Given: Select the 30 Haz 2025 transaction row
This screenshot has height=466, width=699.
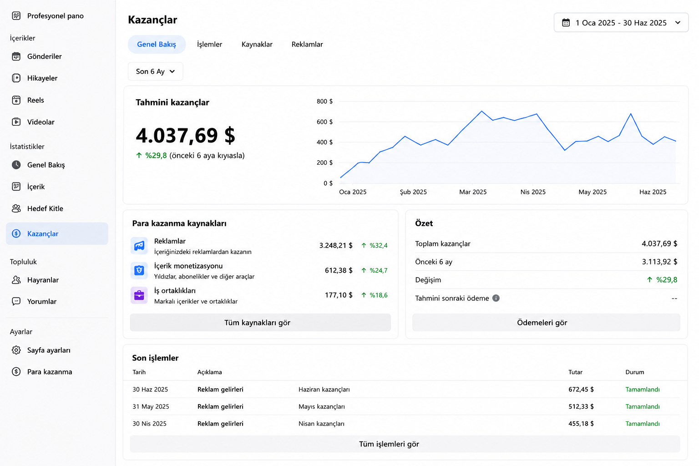Looking at the screenshot, I should (x=405, y=390).
